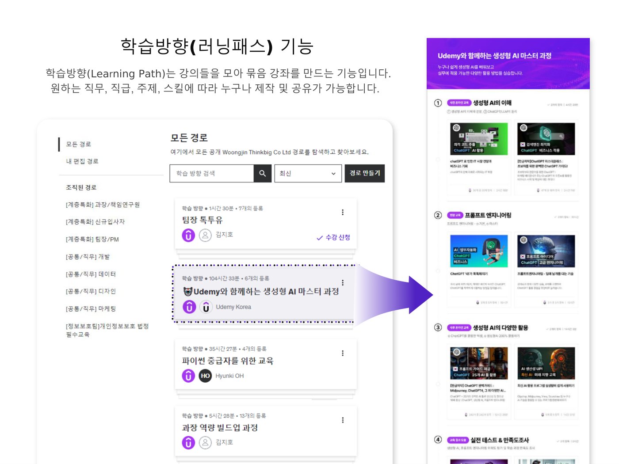Open [계층특화] 팀장/PM path
Image resolution: width=619 pixels, height=464 pixels.
click(92, 240)
